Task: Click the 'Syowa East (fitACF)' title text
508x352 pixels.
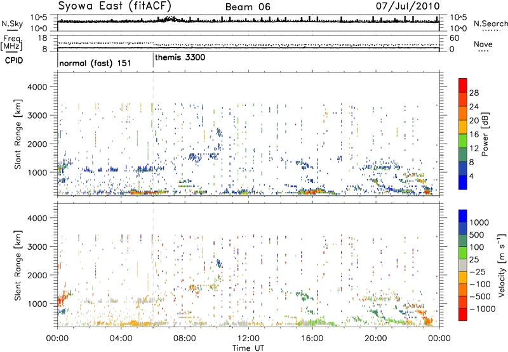Action: [115, 6]
